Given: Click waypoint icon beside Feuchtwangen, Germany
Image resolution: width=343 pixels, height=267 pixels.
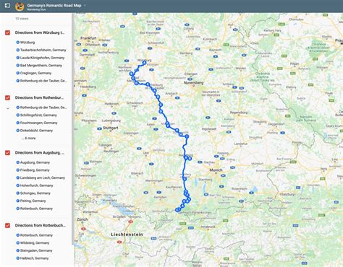Looking at the screenshot, I should pyautogui.click(x=18, y=123).
